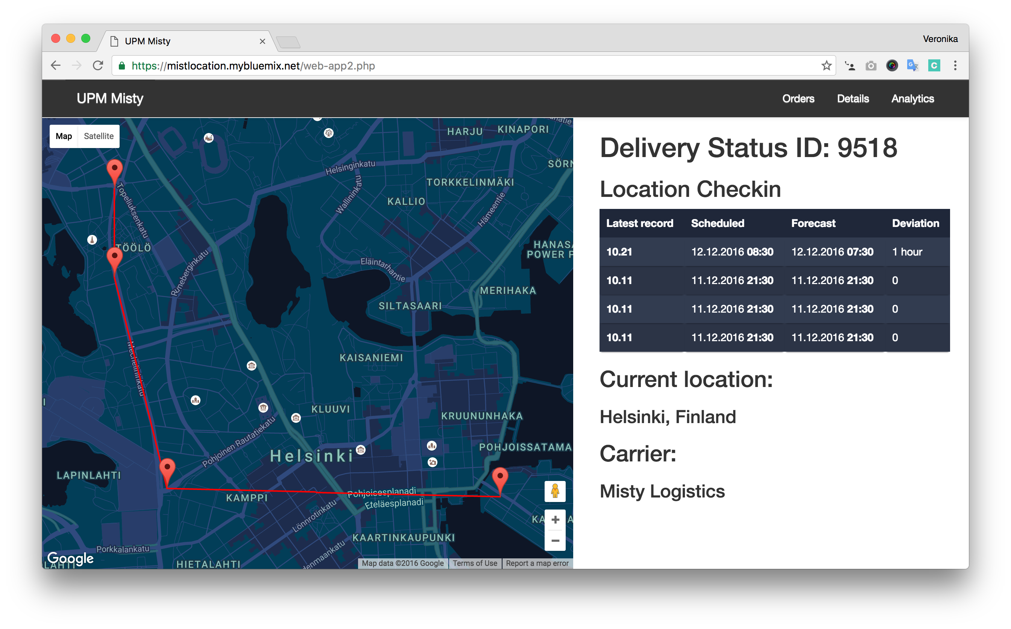Open the Google Translate extension

click(x=912, y=66)
